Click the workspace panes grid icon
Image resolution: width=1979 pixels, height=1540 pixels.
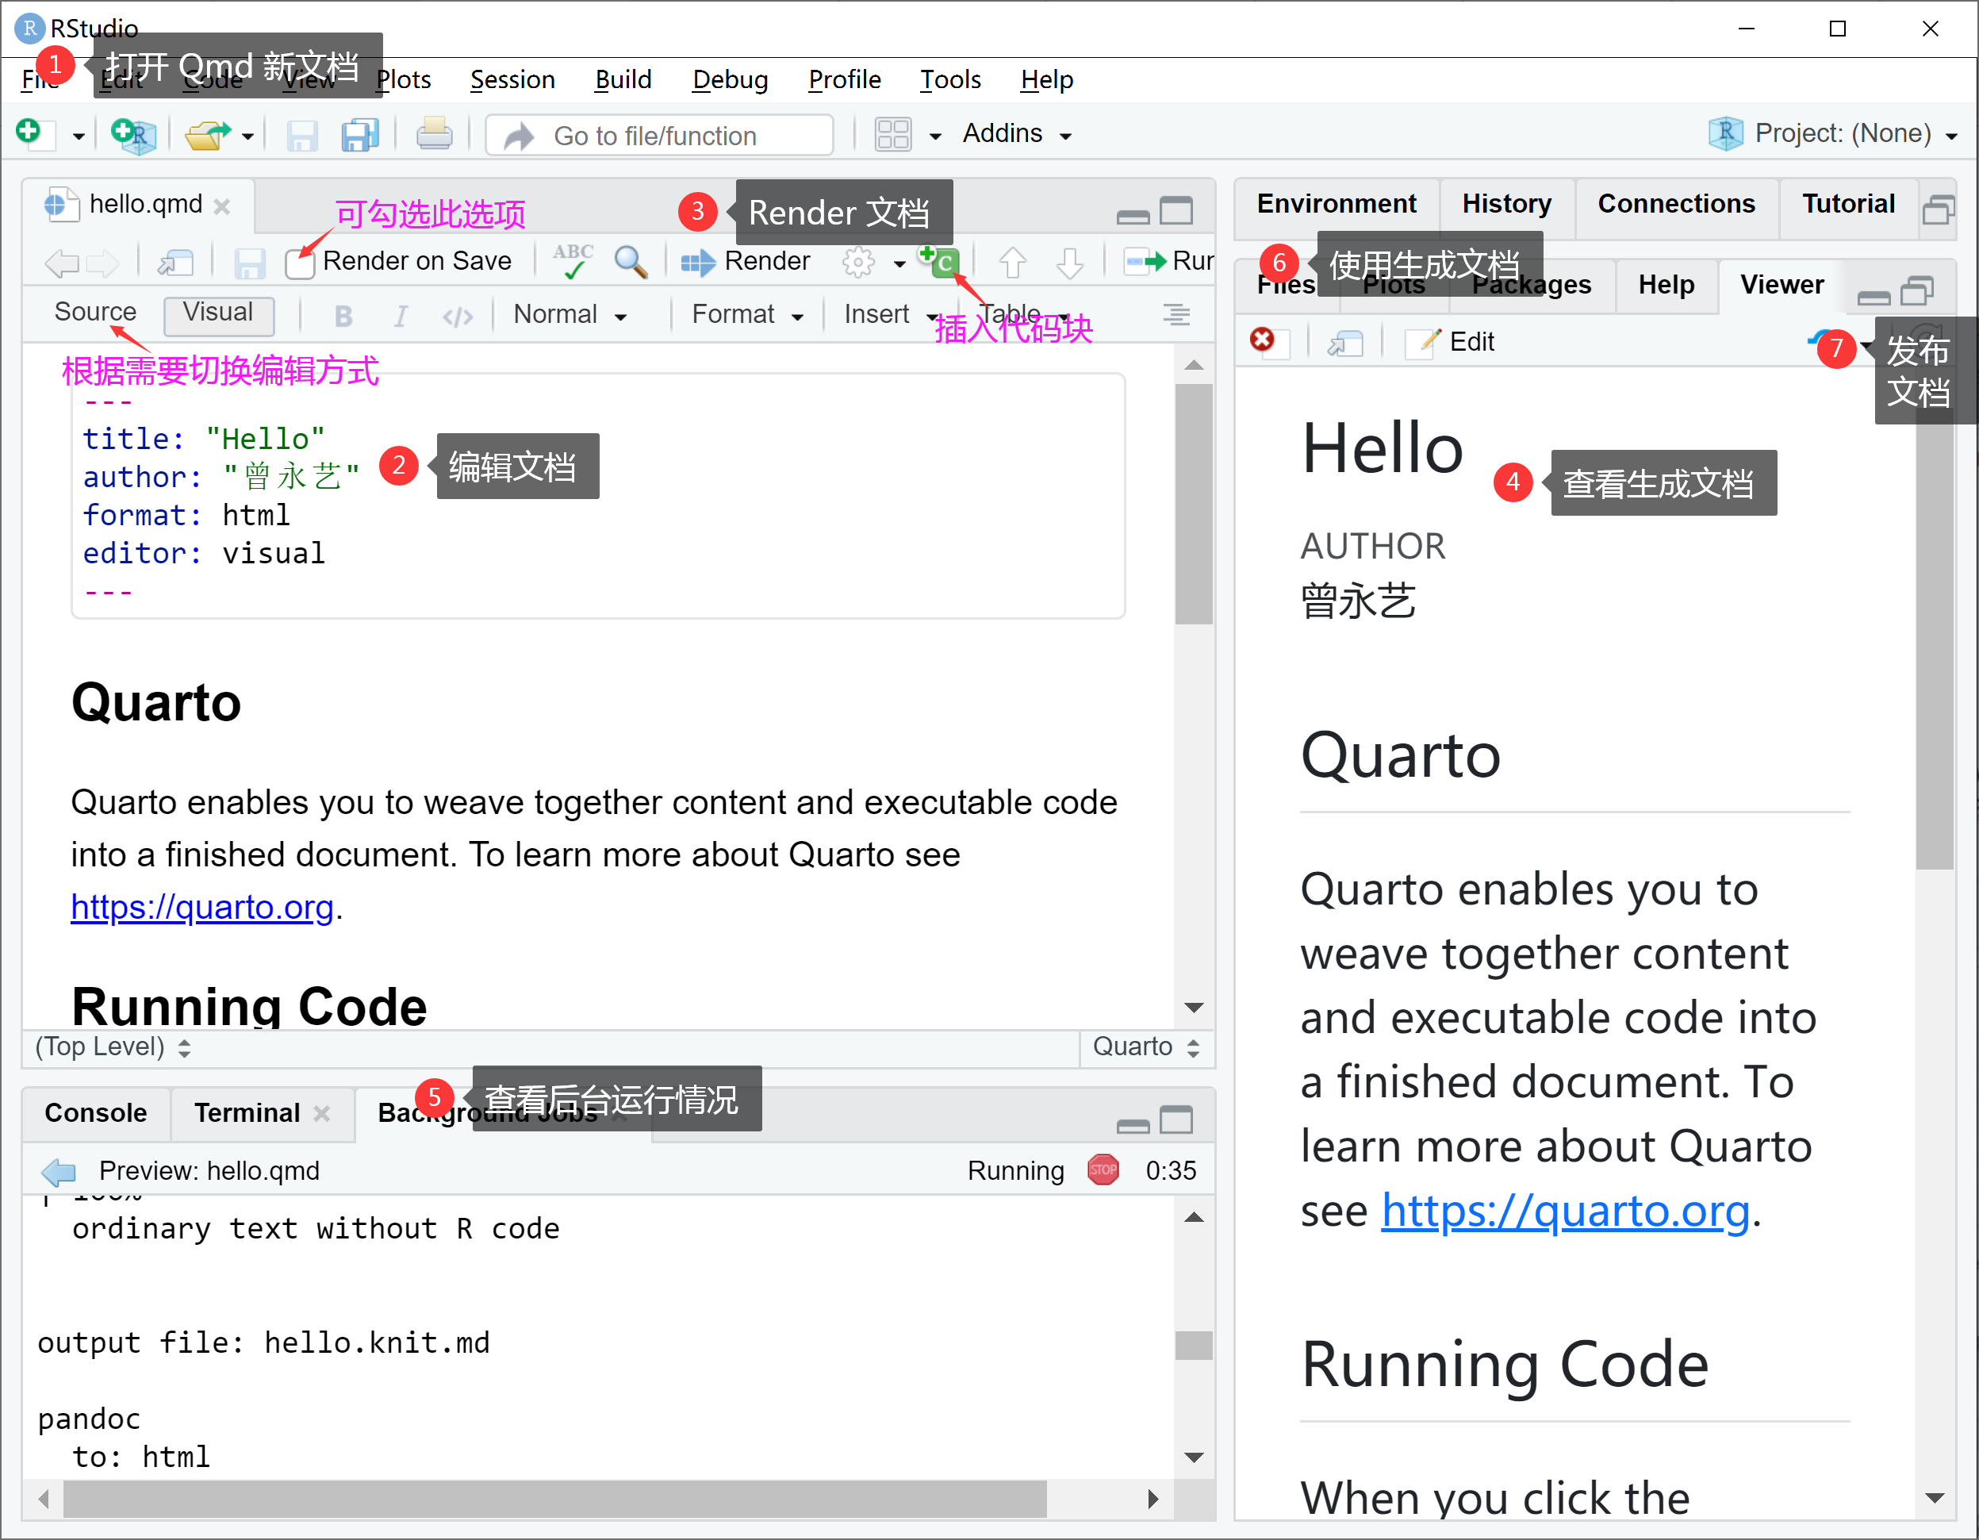[892, 135]
